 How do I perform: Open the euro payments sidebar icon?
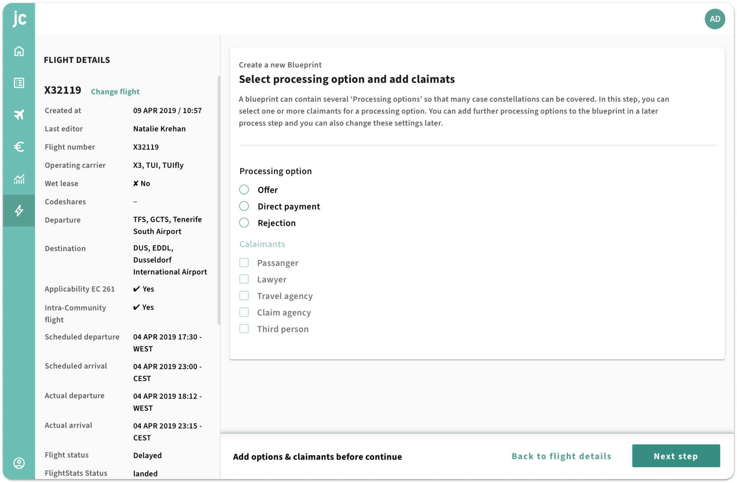pyautogui.click(x=19, y=146)
